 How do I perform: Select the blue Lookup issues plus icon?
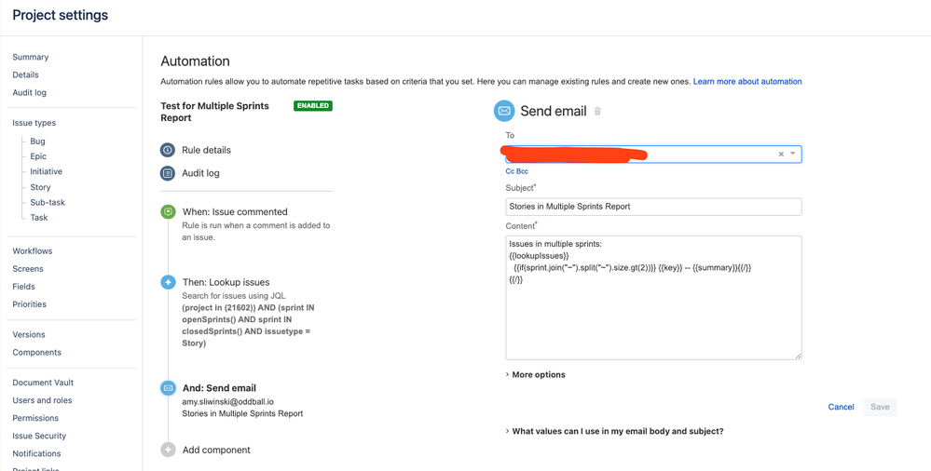(168, 282)
